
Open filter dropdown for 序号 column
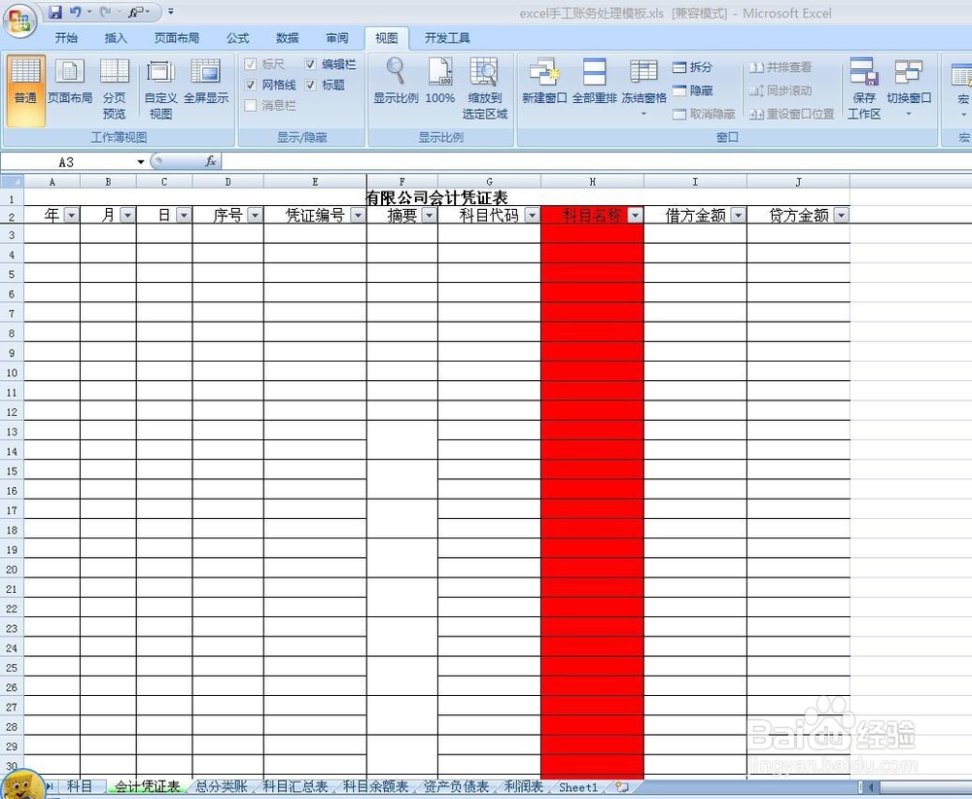(x=255, y=215)
